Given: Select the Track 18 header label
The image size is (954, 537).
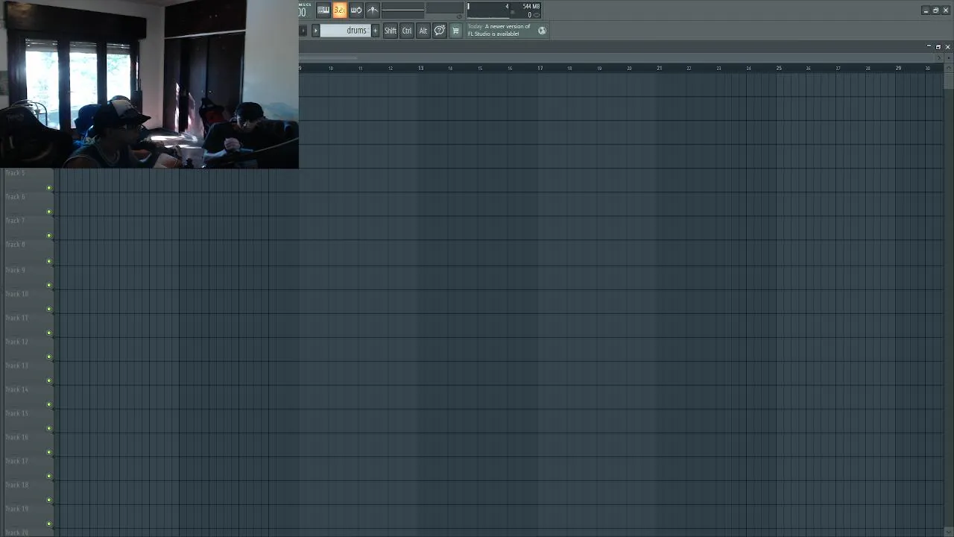Looking at the screenshot, I should [x=16, y=485].
